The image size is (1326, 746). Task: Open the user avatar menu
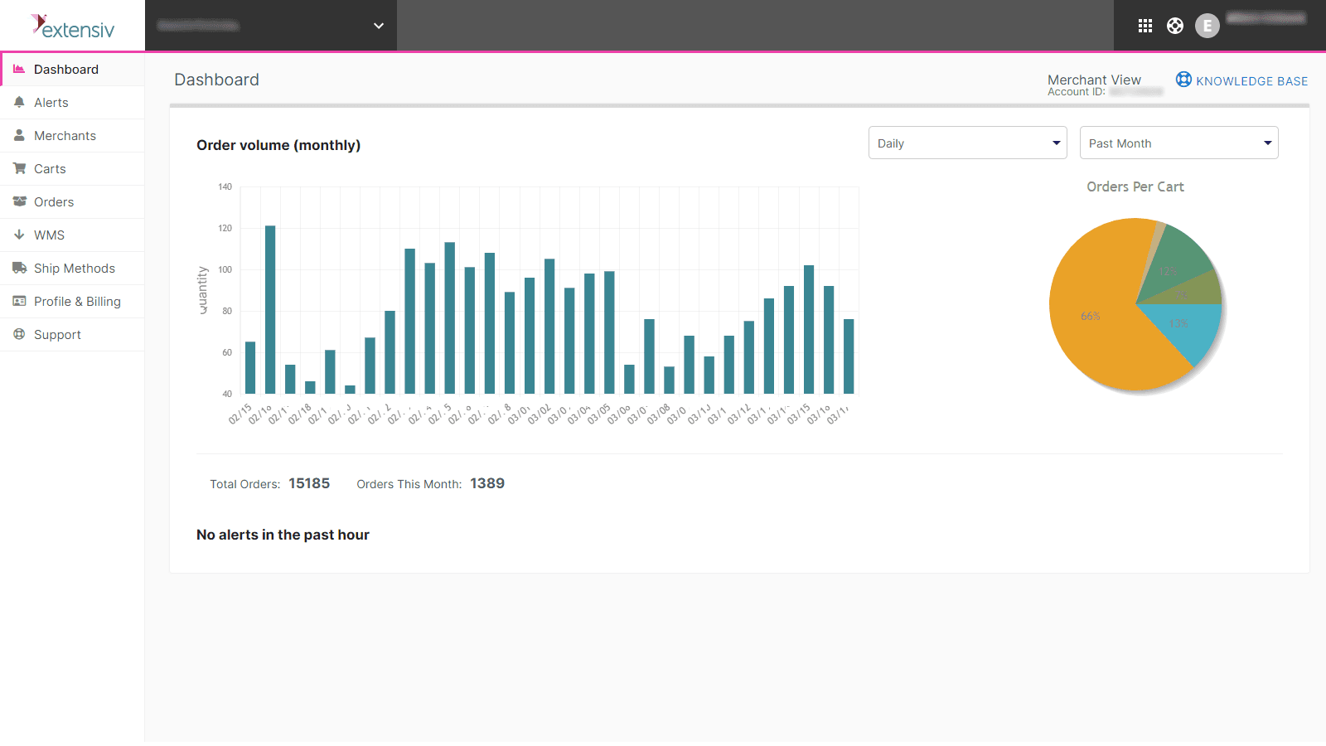1207,25
